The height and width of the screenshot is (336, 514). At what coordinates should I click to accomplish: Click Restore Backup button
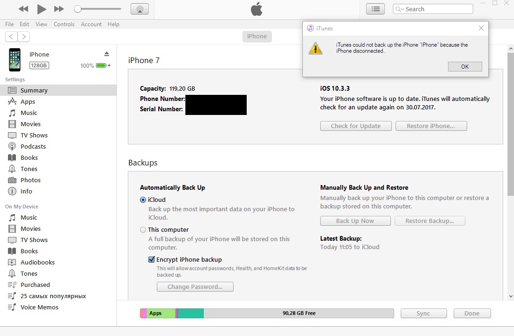tap(430, 221)
